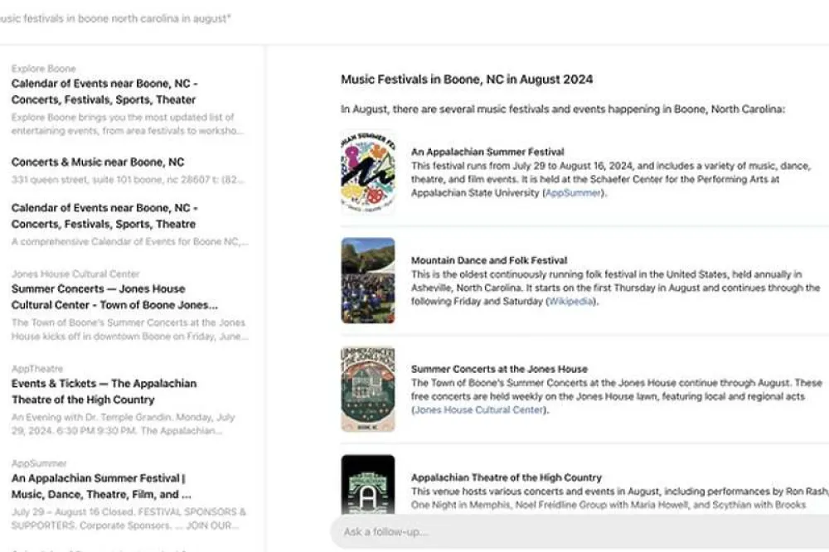Open Summer Concerts at the Jones House poster

tap(368, 390)
